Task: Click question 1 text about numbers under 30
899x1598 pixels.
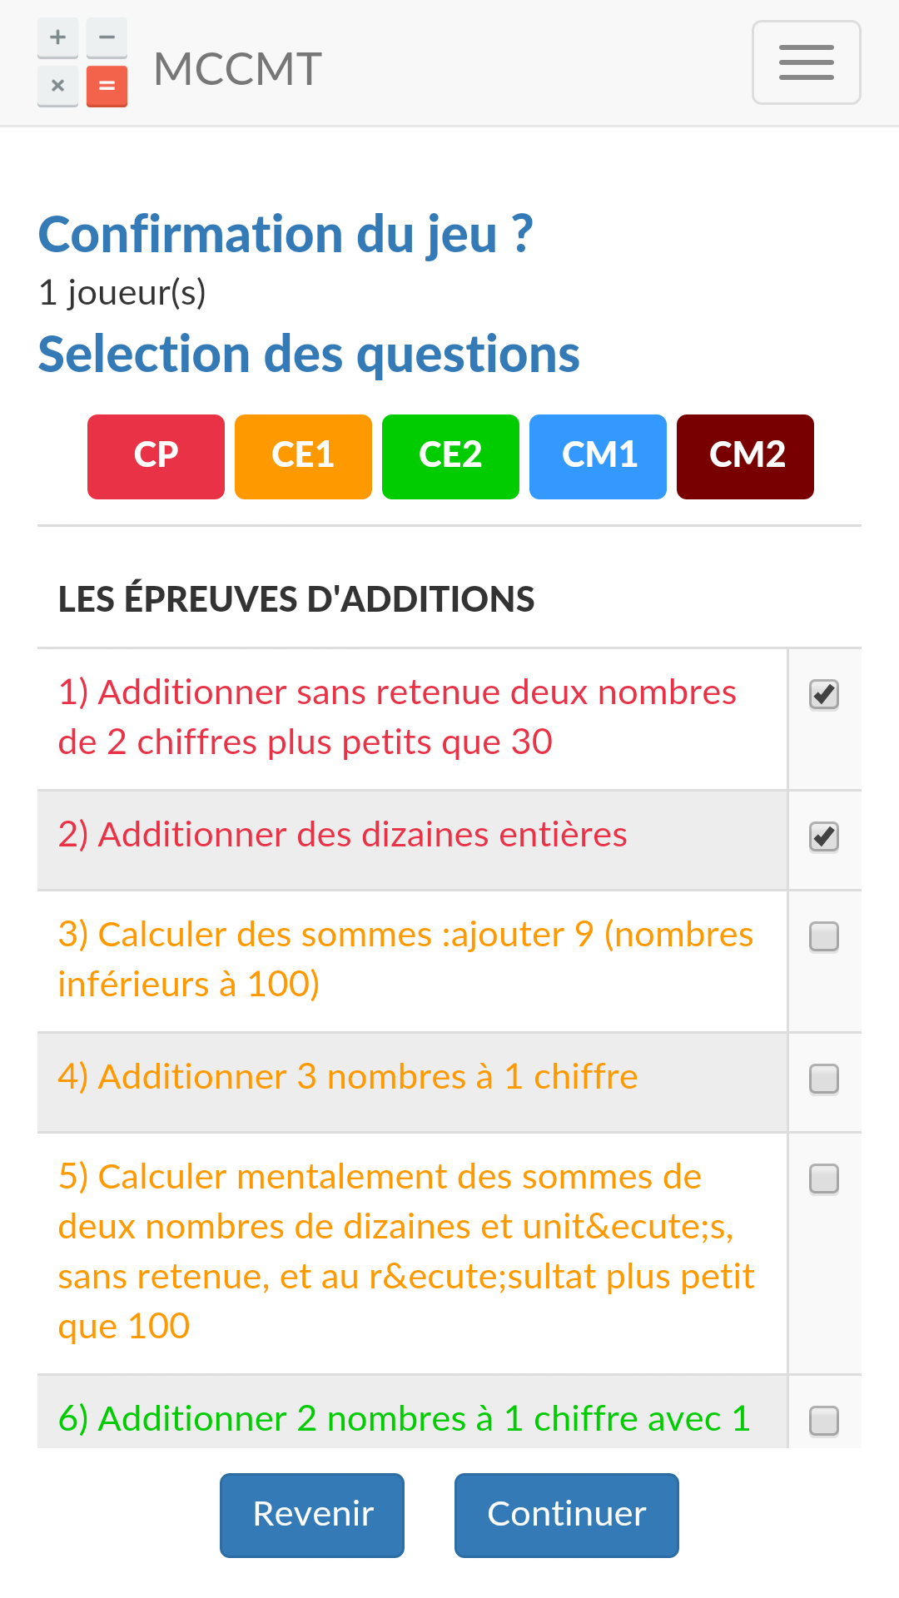Action: [x=397, y=717]
